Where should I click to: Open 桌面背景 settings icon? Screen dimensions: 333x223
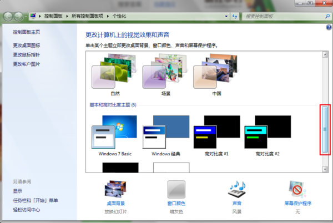pyautogui.click(x=115, y=189)
